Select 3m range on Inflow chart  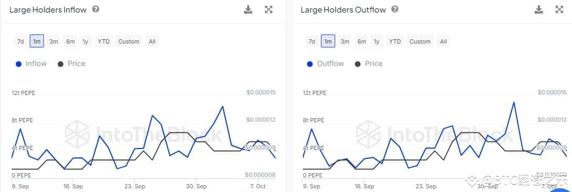pos(54,41)
